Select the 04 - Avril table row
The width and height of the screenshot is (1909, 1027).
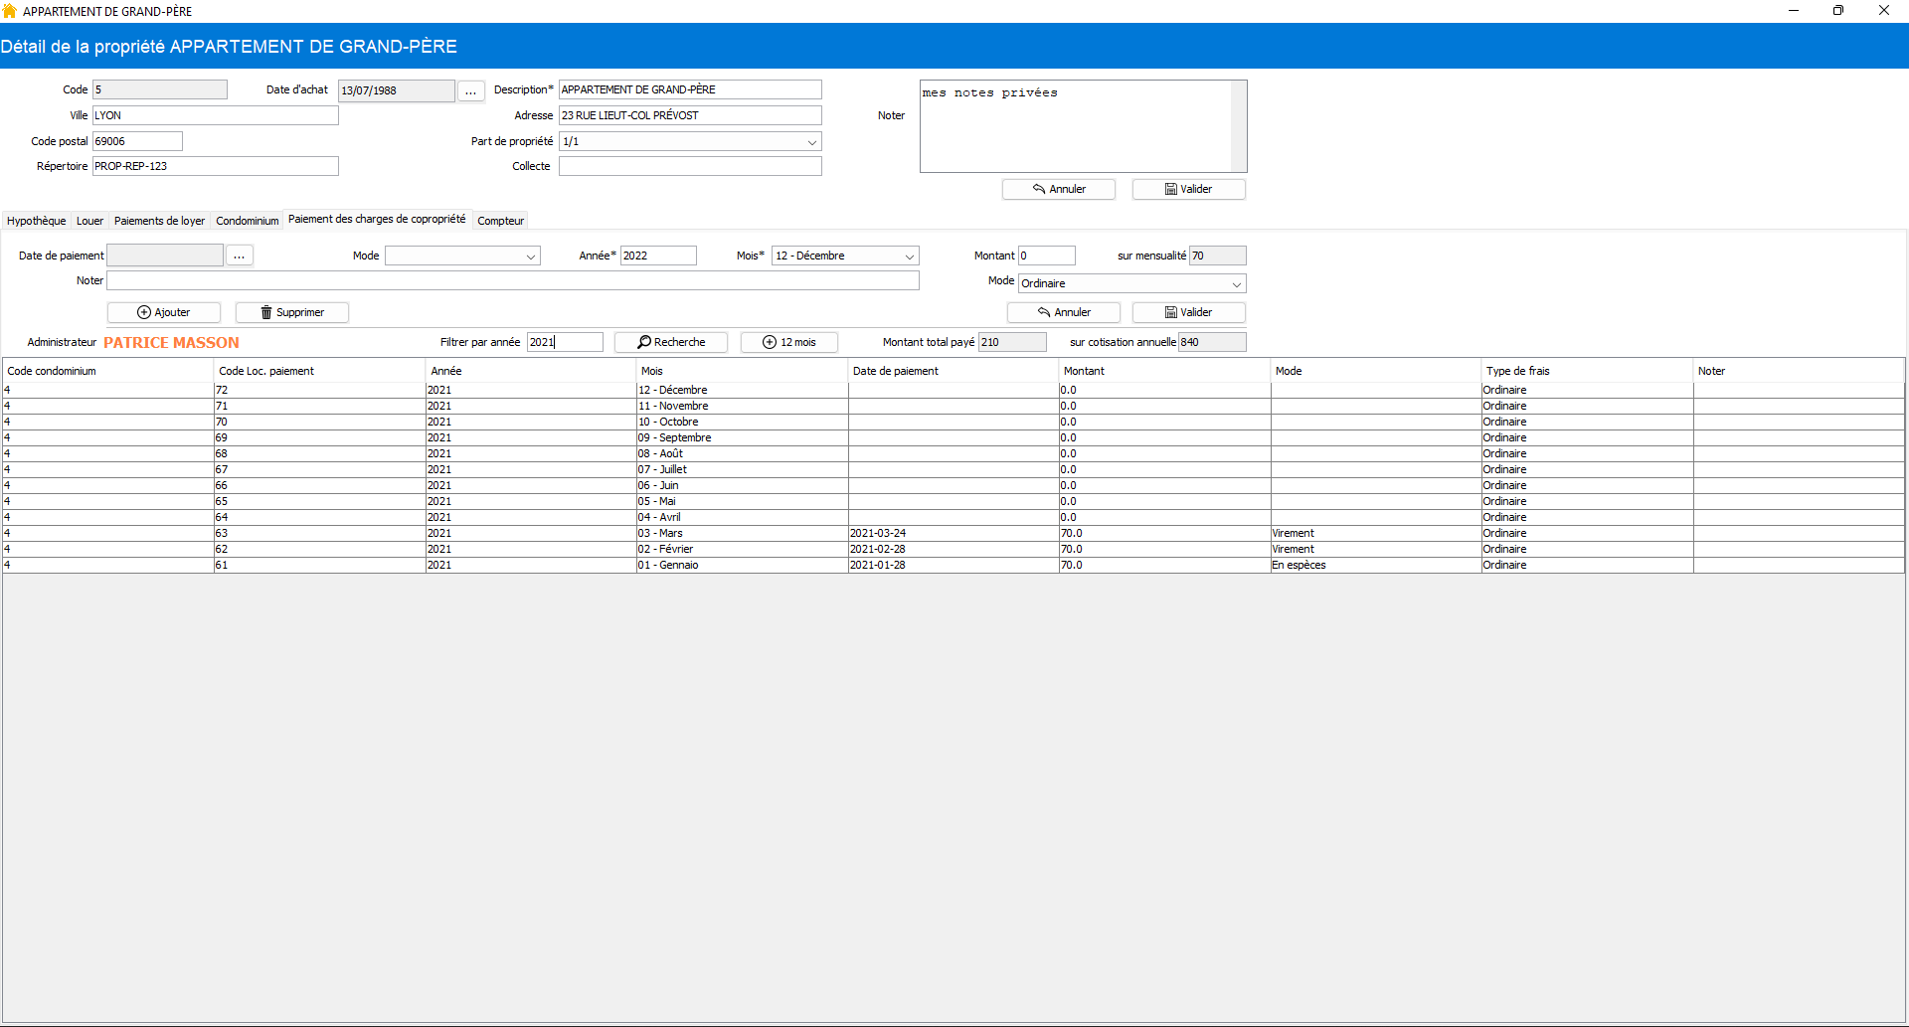point(954,517)
